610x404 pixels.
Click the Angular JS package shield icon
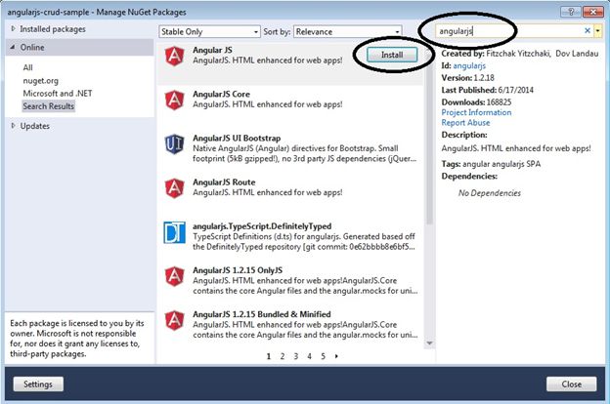(x=175, y=56)
